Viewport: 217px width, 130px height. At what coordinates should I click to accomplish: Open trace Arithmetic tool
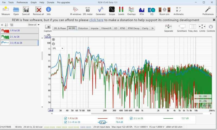click(x=178, y=11)
